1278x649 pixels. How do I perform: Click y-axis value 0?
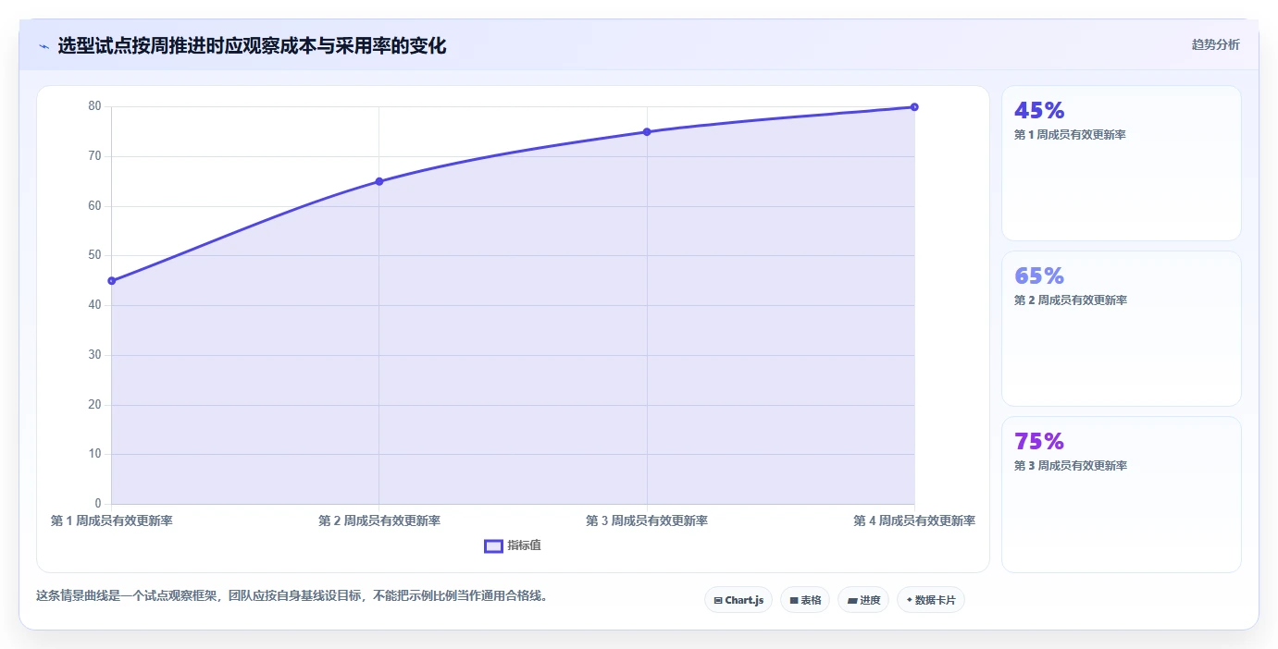[97, 504]
